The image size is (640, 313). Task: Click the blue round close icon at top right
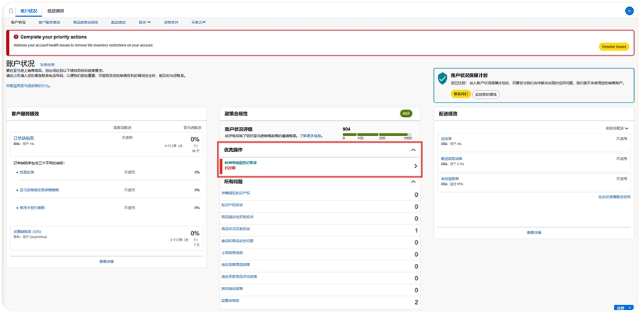[629, 11]
